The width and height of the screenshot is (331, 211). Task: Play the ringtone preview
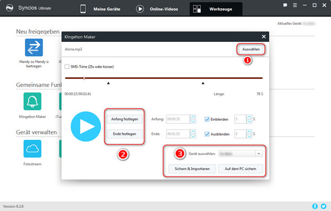[x=86, y=126]
